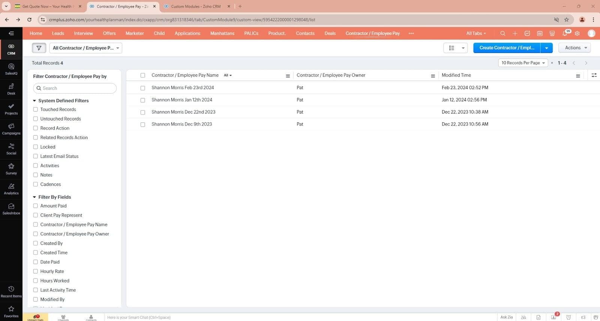This screenshot has width=600, height=321.
Task: Open 10 Records Per Page dropdown
Action: [523, 63]
